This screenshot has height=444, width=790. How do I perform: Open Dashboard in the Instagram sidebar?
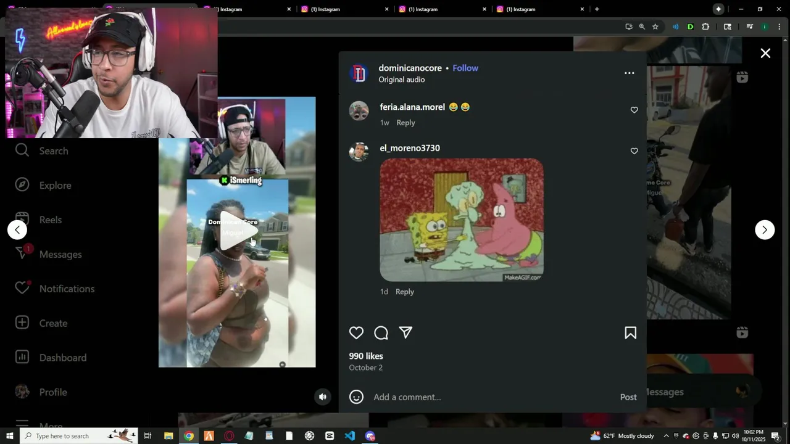tap(51, 358)
